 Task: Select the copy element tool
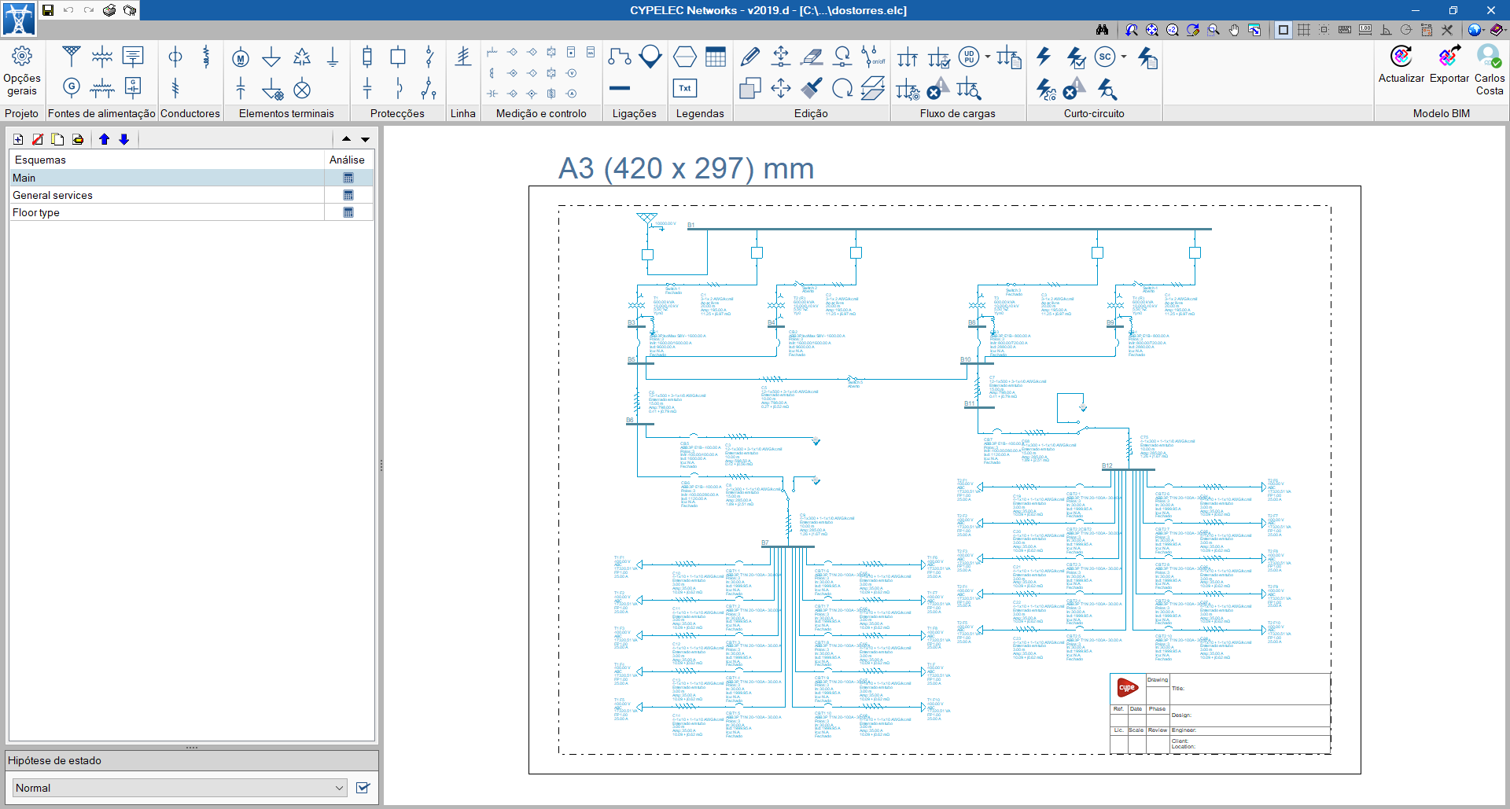click(x=750, y=88)
